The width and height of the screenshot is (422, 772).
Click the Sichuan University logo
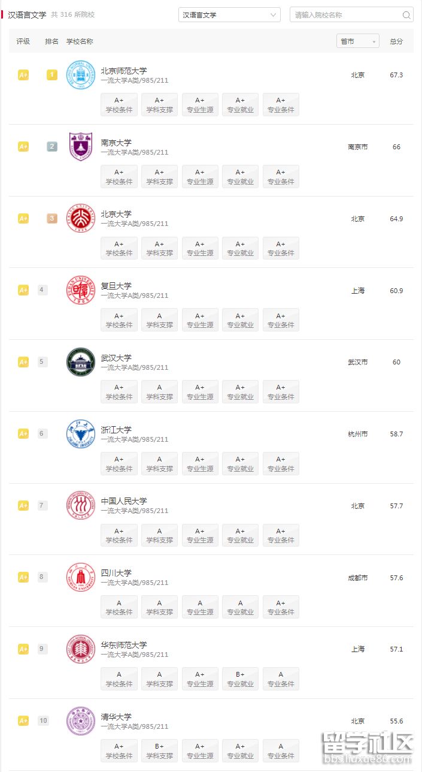[80, 577]
